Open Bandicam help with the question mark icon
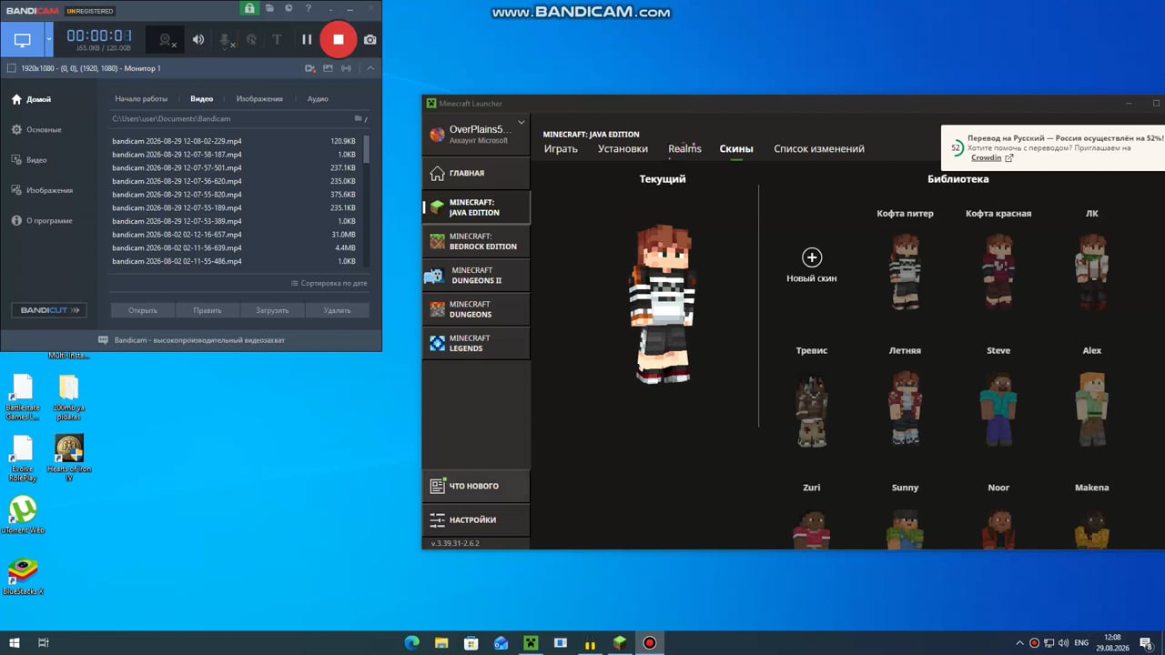 click(309, 8)
